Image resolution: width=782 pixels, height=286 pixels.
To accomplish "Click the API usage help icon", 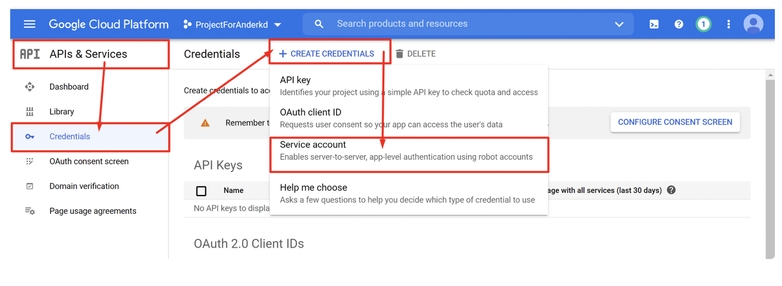I will coord(671,190).
